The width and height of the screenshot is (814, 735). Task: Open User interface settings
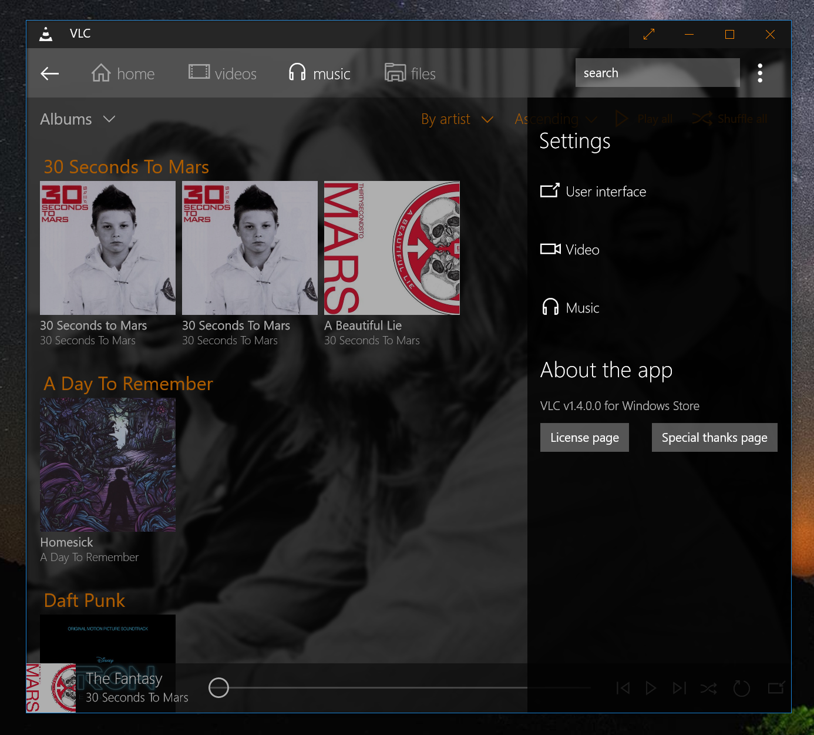(x=593, y=192)
